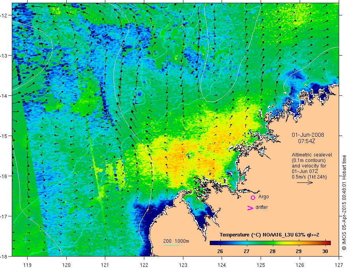This screenshot has width=347, height=268.
Task: Click the 'and velocity for' text
Action: 309,166
